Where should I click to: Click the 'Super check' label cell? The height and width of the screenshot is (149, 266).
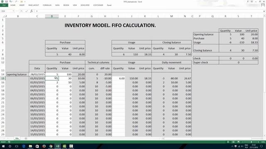206,62
